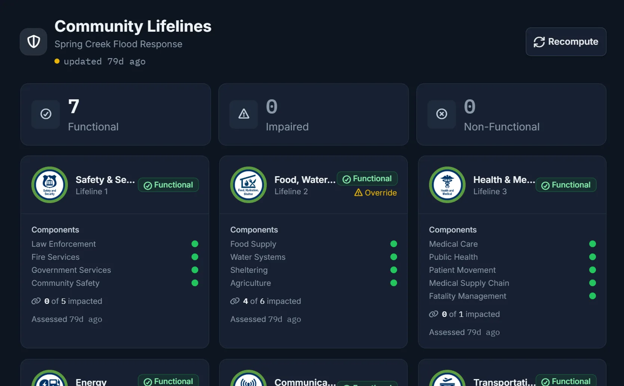Click the Water Systems status dot
Viewport: 624px width, 386px height.
[393, 257]
